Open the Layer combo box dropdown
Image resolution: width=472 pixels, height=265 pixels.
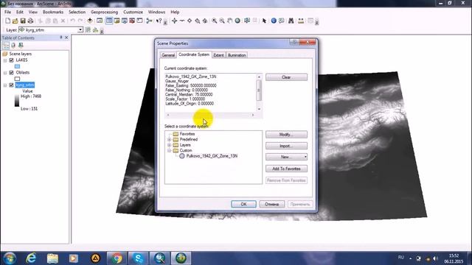[80, 30]
